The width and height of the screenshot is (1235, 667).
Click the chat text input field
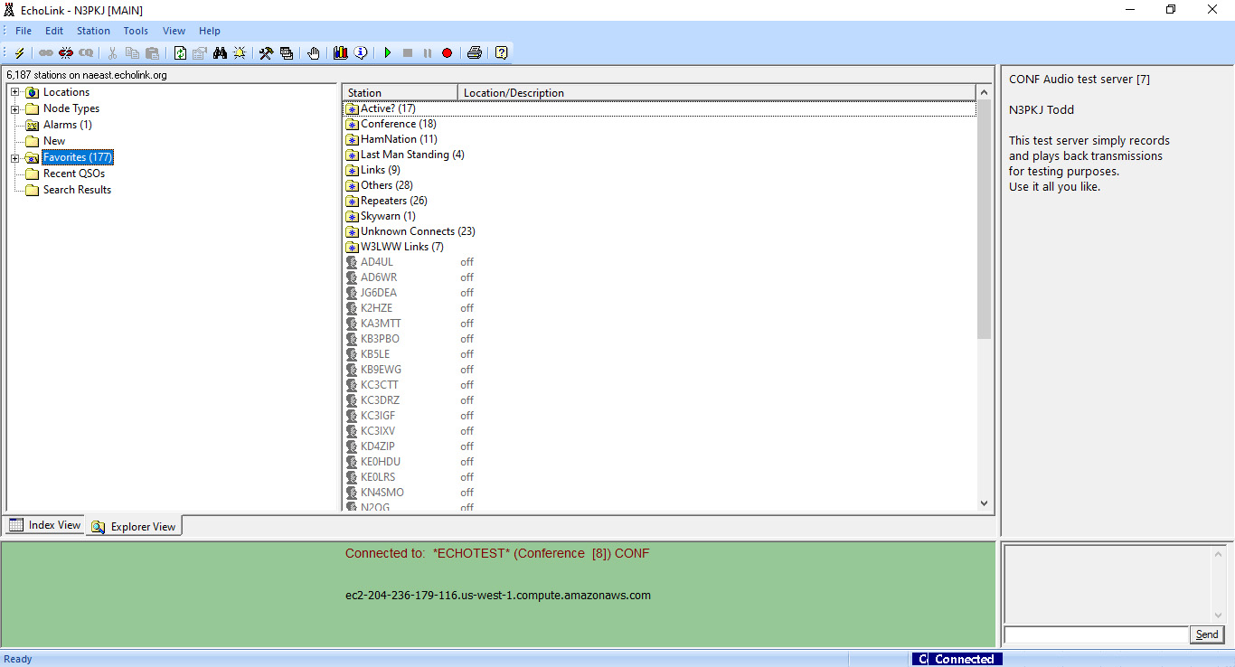(1096, 634)
